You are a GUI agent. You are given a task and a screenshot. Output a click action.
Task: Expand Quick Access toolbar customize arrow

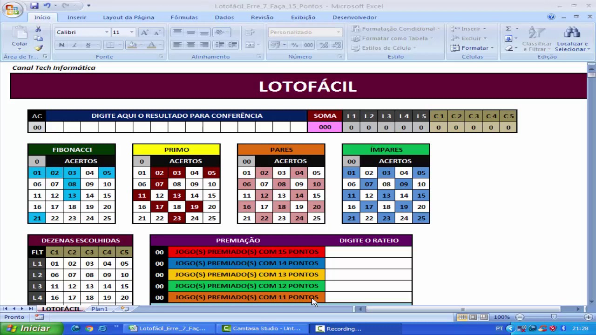[x=88, y=6]
